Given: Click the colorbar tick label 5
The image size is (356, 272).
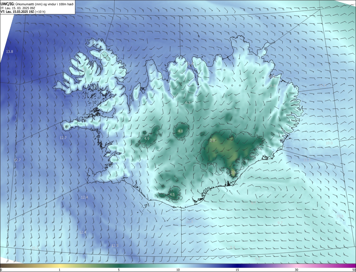Looking at the screenshot, I should [x=119, y=270].
